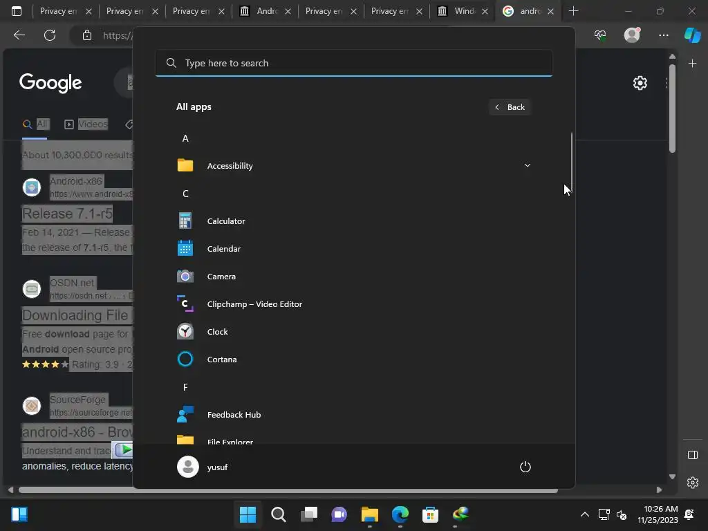Expand the Accessibility folder chevron

527,165
